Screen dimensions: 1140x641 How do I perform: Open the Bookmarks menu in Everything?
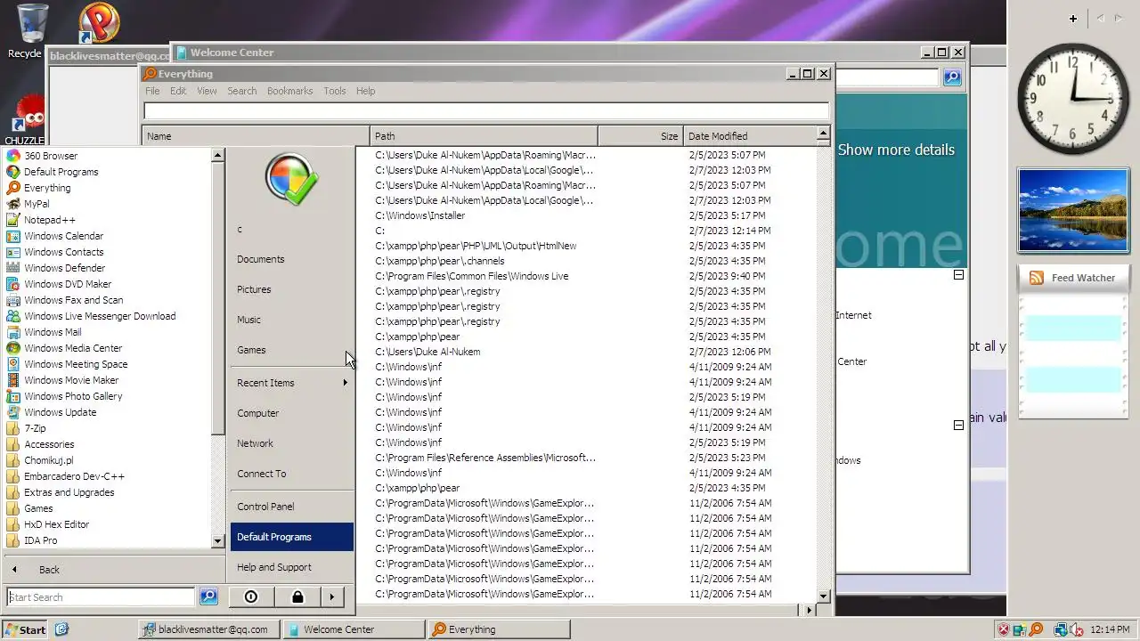click(289, 91)
